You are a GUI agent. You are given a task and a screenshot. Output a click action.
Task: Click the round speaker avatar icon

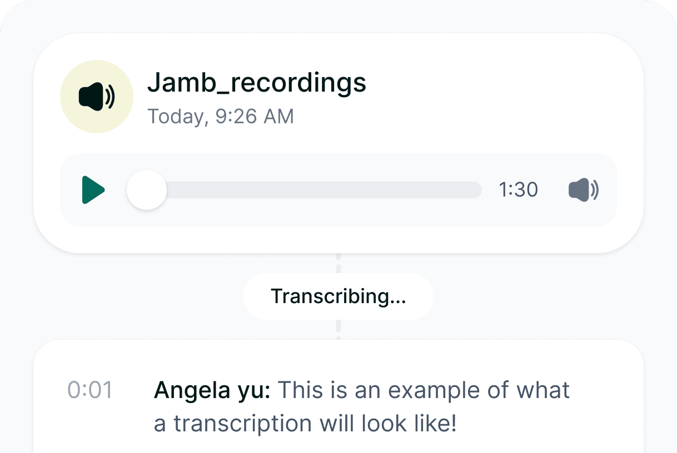pyautogui.click(x=97, y=97)
